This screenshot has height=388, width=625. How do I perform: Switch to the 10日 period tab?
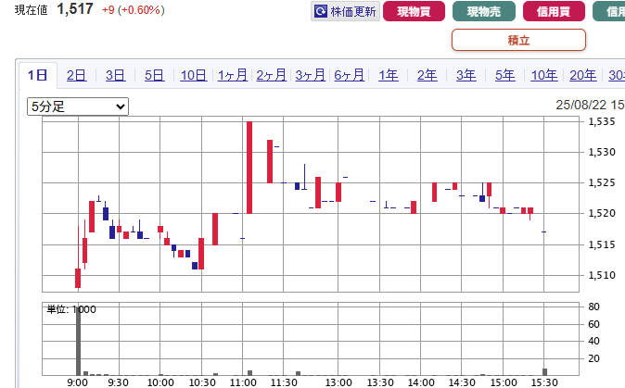point(193,75)
